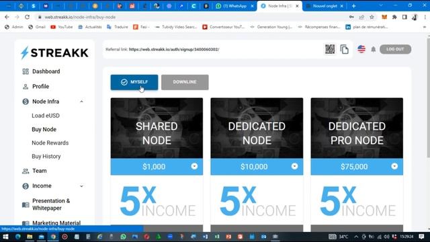
Task: Open the browser extensions puzzle icon
Action: (x=394, y=17)
